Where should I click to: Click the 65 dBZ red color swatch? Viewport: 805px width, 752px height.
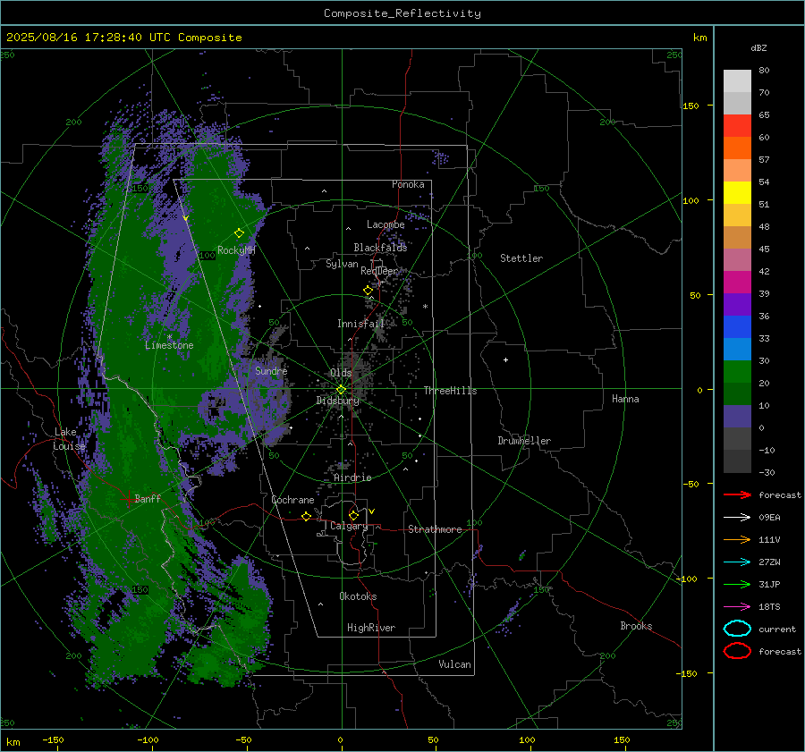point(737,126)
